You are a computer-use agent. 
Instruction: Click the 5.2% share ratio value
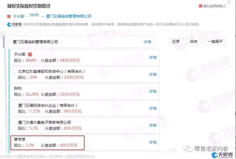tap(34, 128)
